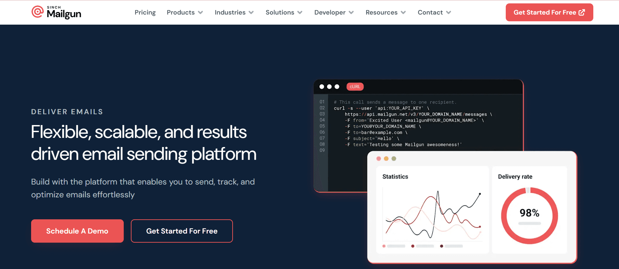Click the curl command line in code
The image size is (619, 269).
382,108
